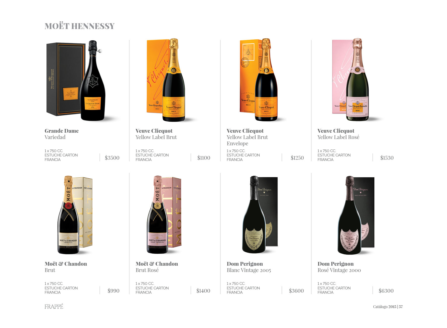Click the FRAPPÉ logo in the footer
447x328 pixels.
(54, 307)
